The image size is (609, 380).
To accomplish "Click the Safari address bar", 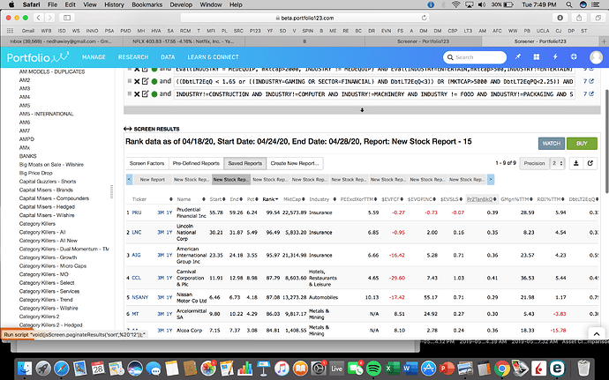I will pos(304,18).
